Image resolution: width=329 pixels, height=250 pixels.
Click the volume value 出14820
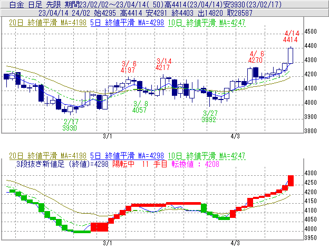pos(210,13)
